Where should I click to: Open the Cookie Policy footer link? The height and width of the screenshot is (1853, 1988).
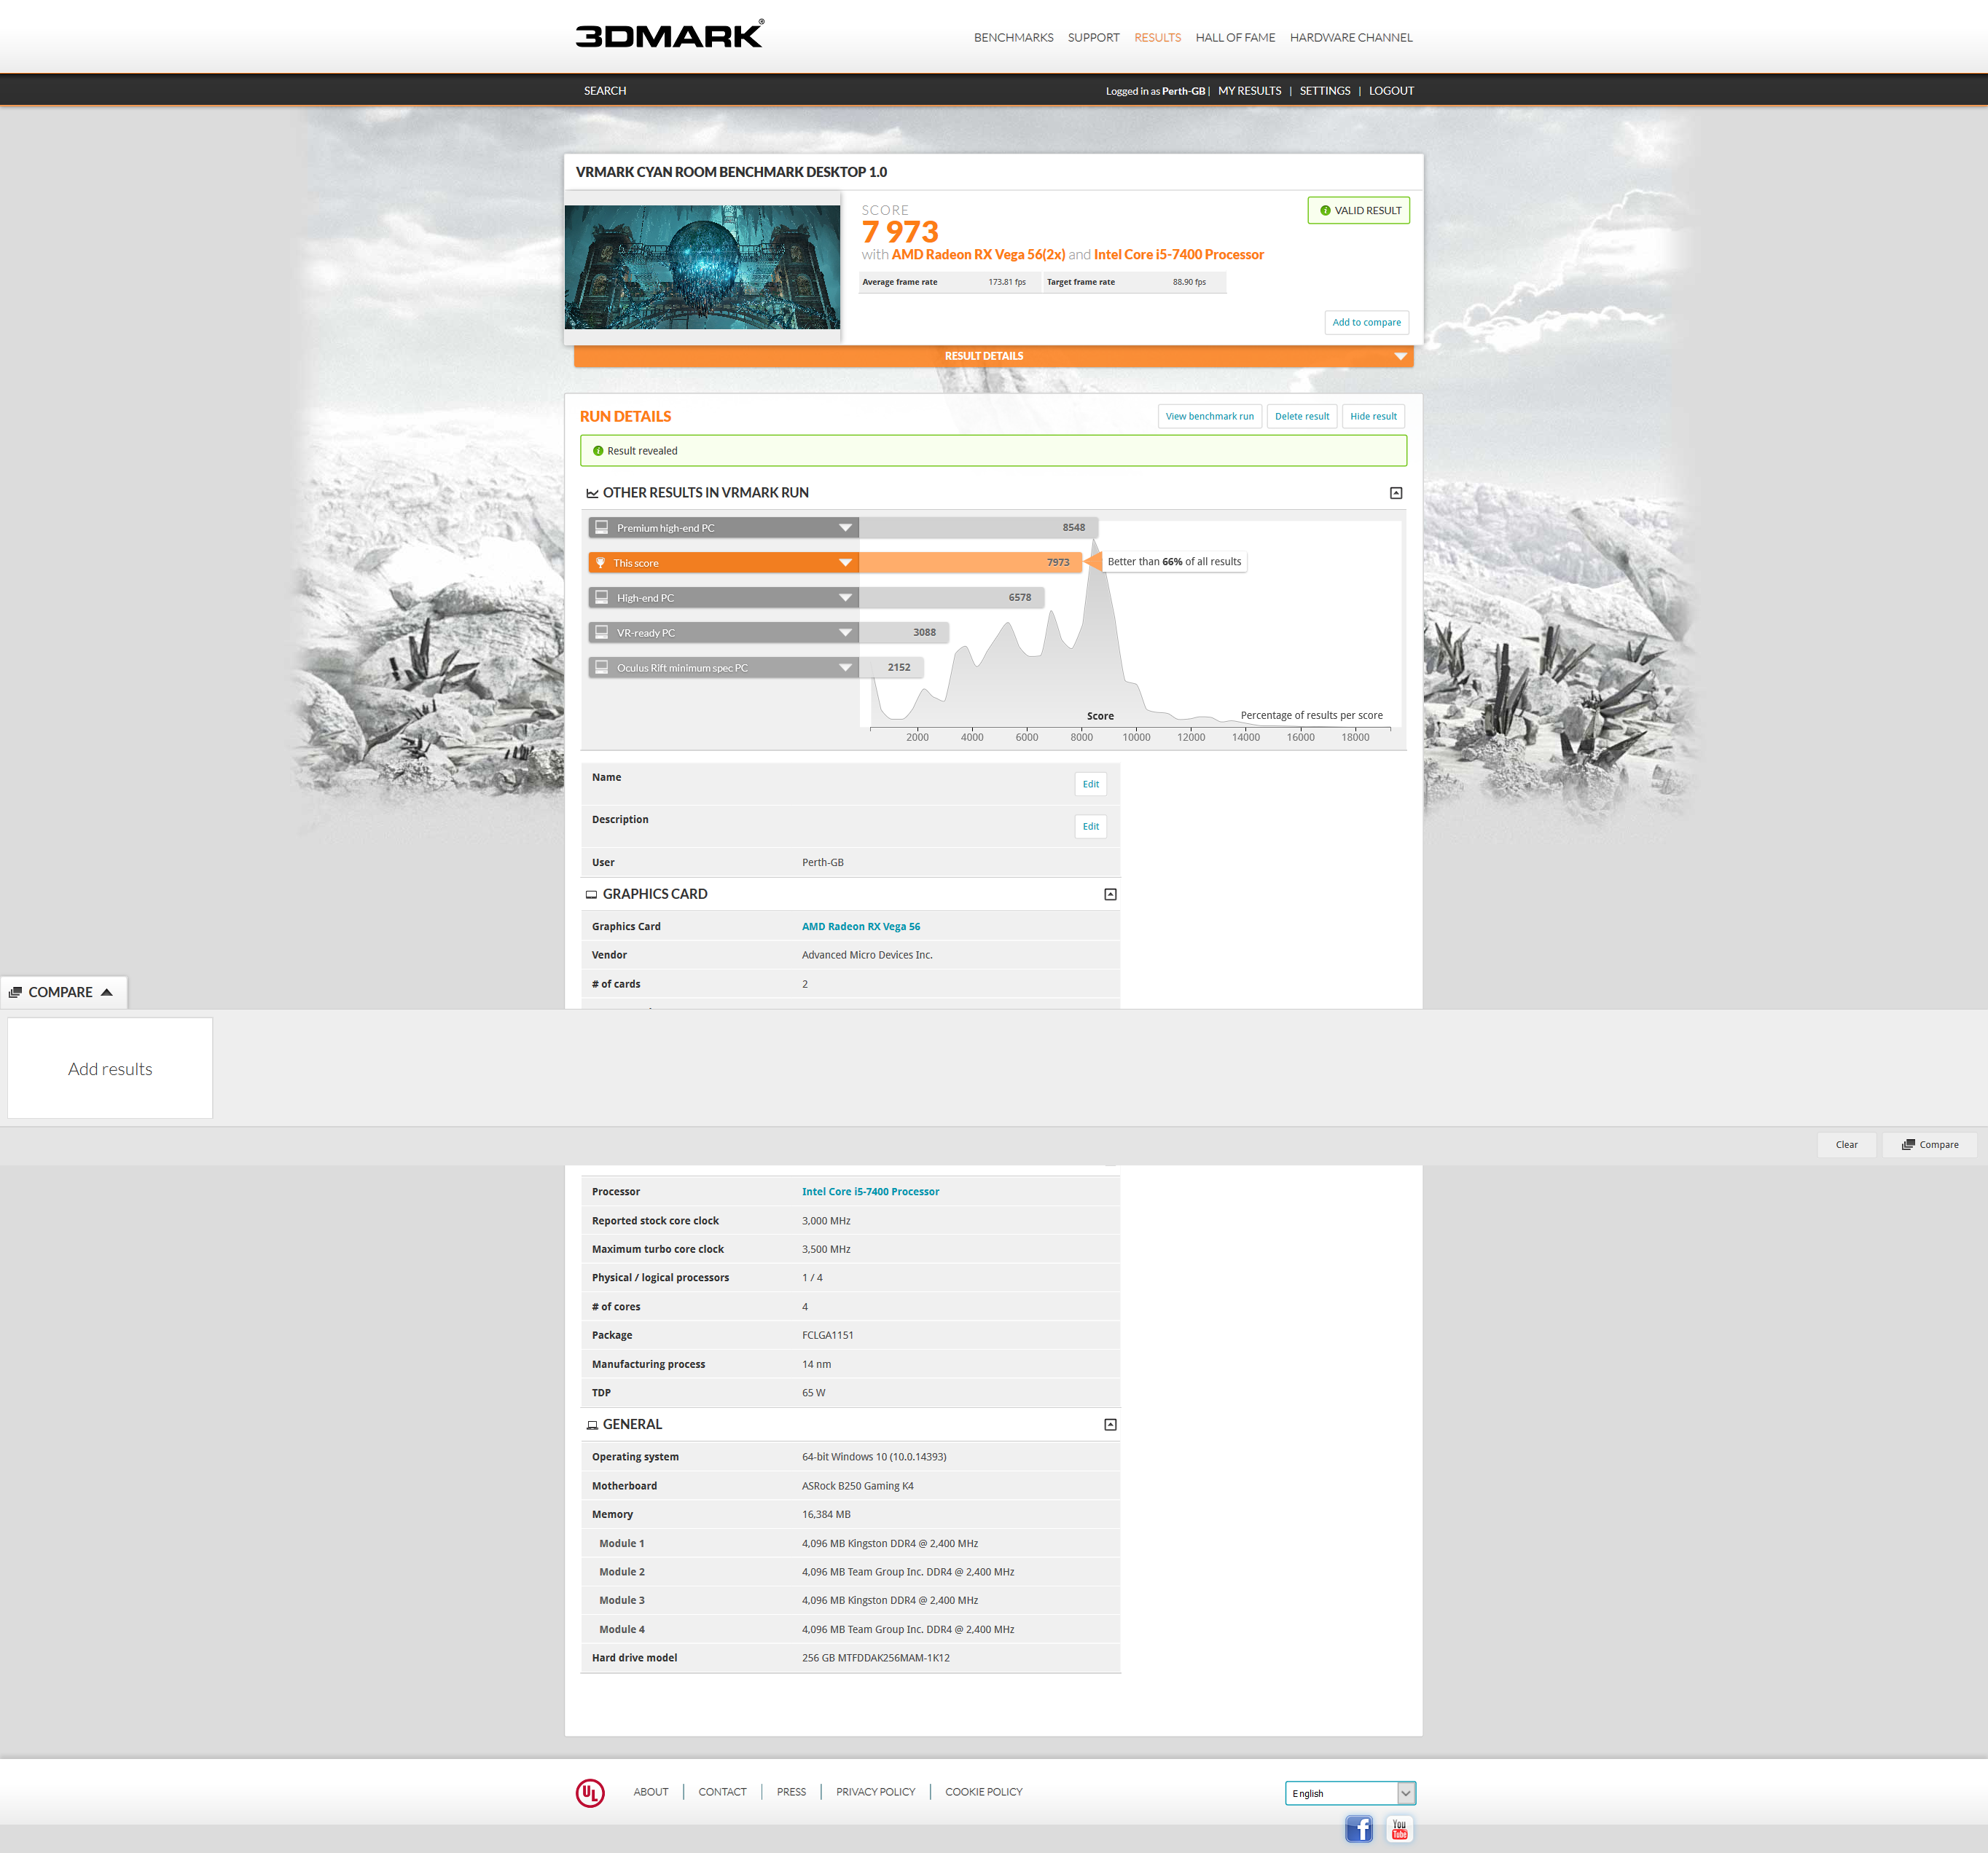click(983, 1792)
